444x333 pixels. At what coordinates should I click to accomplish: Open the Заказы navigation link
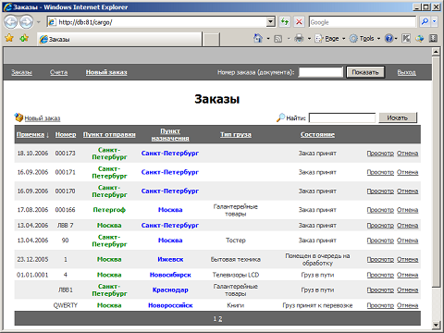(x=21, y=72)
